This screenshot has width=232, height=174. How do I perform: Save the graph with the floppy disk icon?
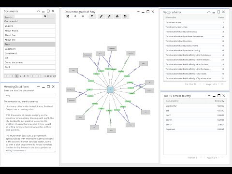(x=125, y=16)
